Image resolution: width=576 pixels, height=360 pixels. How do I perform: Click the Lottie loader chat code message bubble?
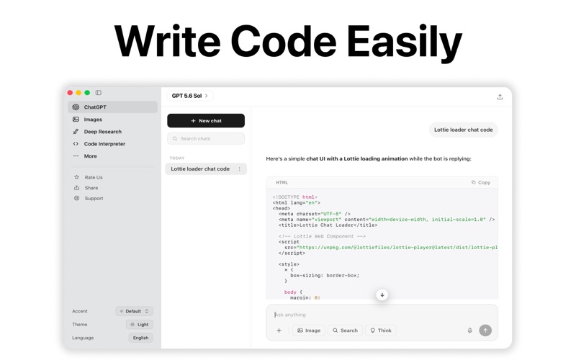[463, 130]
